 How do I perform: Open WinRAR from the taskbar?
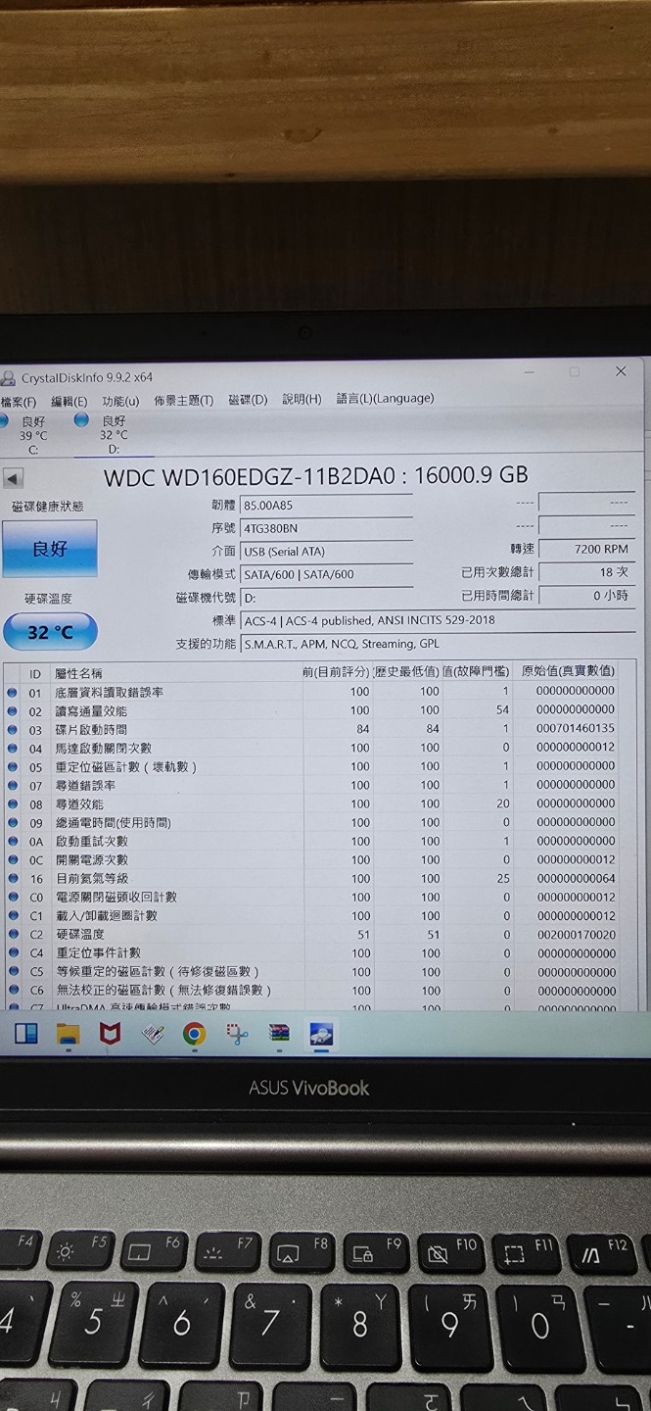coord(279,1033)
